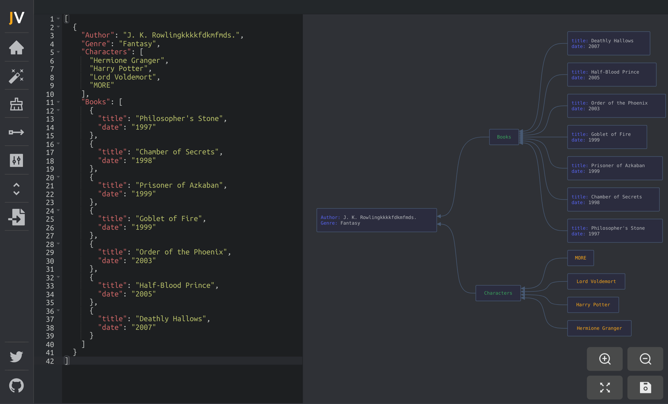
Task: Zoom in on the graph
Action: click(x=604, y=359)
